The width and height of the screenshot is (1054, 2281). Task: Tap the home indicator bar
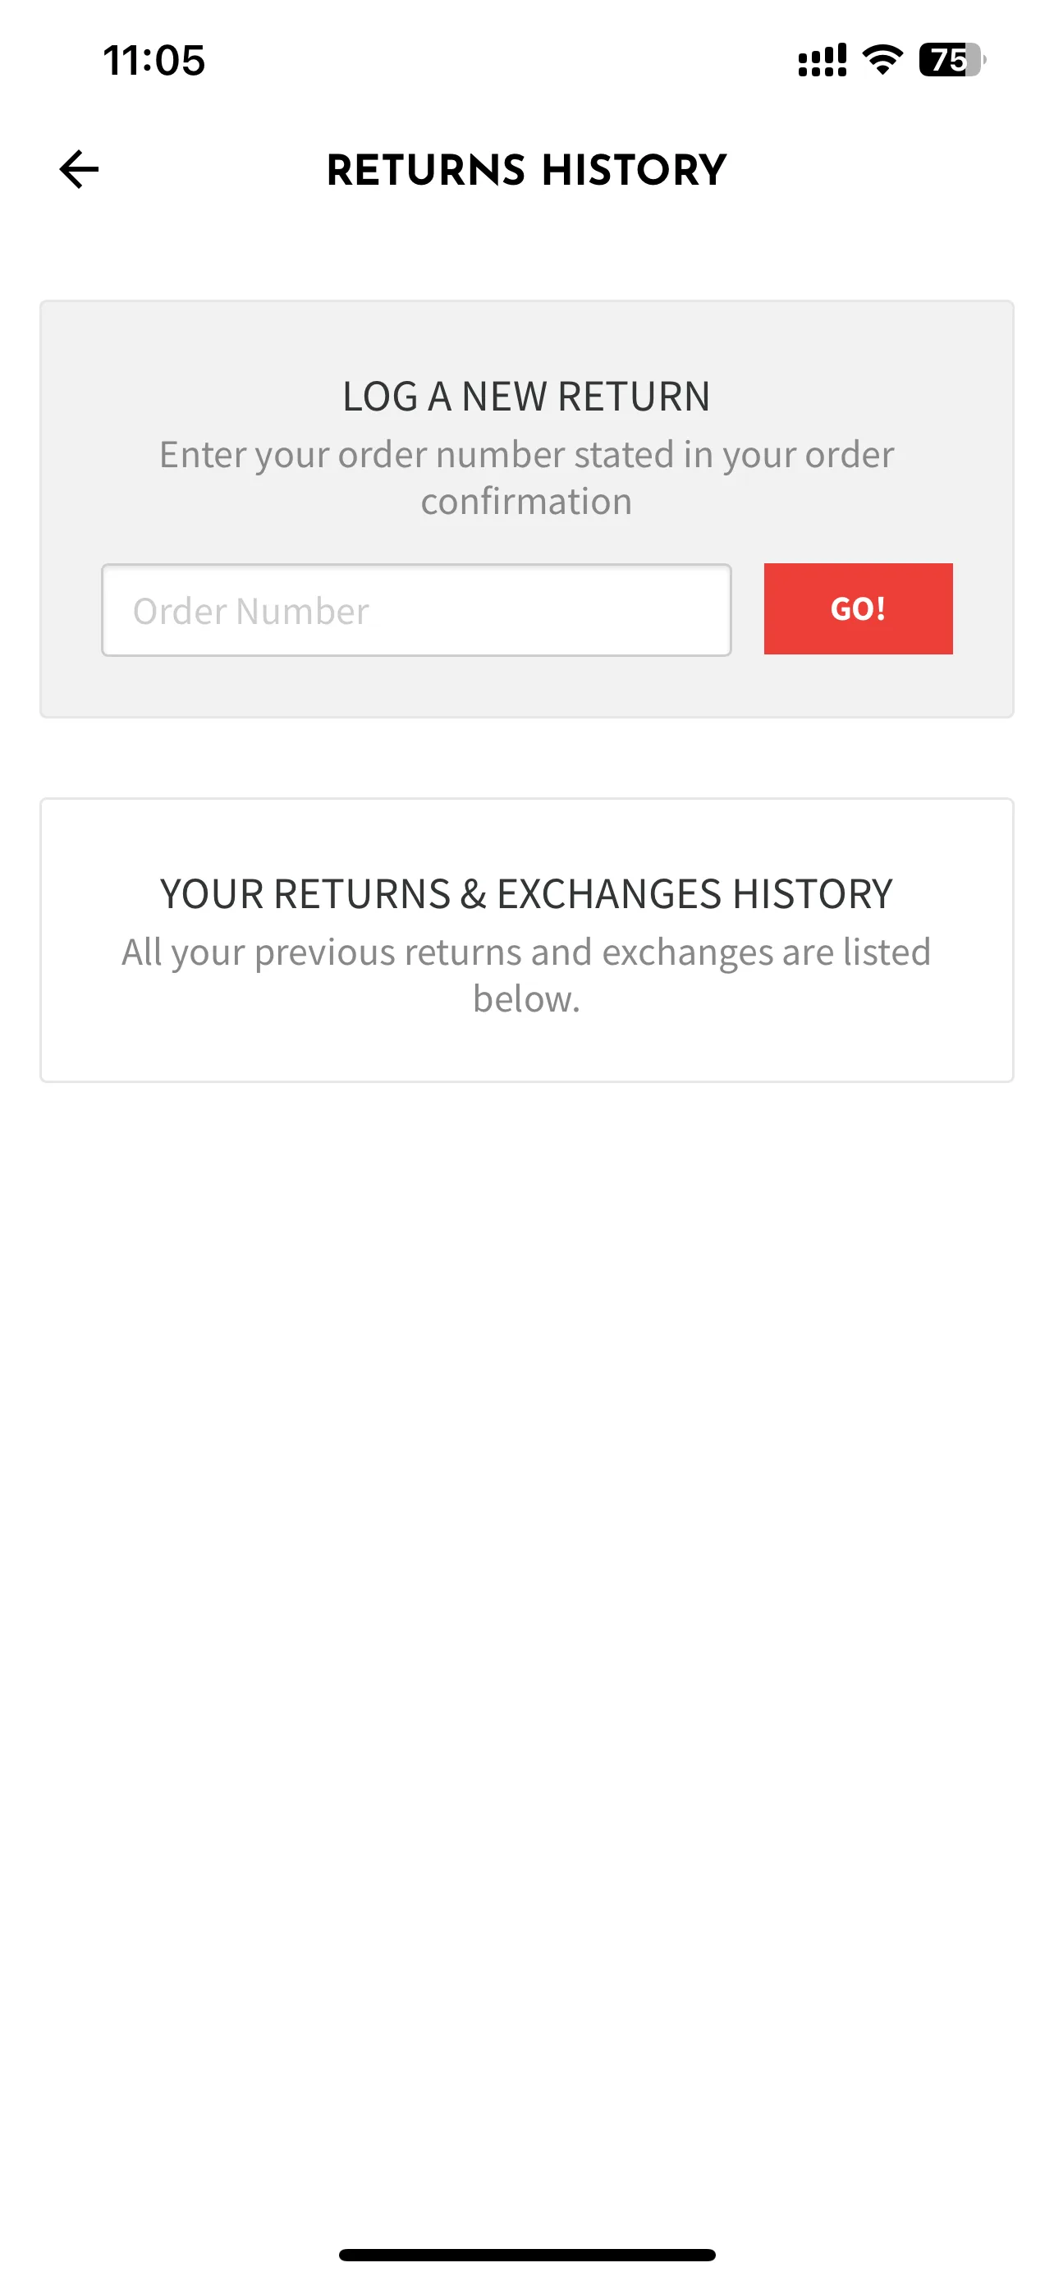click(526, 2255)
